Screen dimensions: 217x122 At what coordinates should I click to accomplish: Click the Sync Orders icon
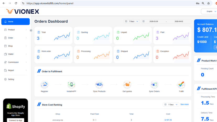click(x=154, y=84)
